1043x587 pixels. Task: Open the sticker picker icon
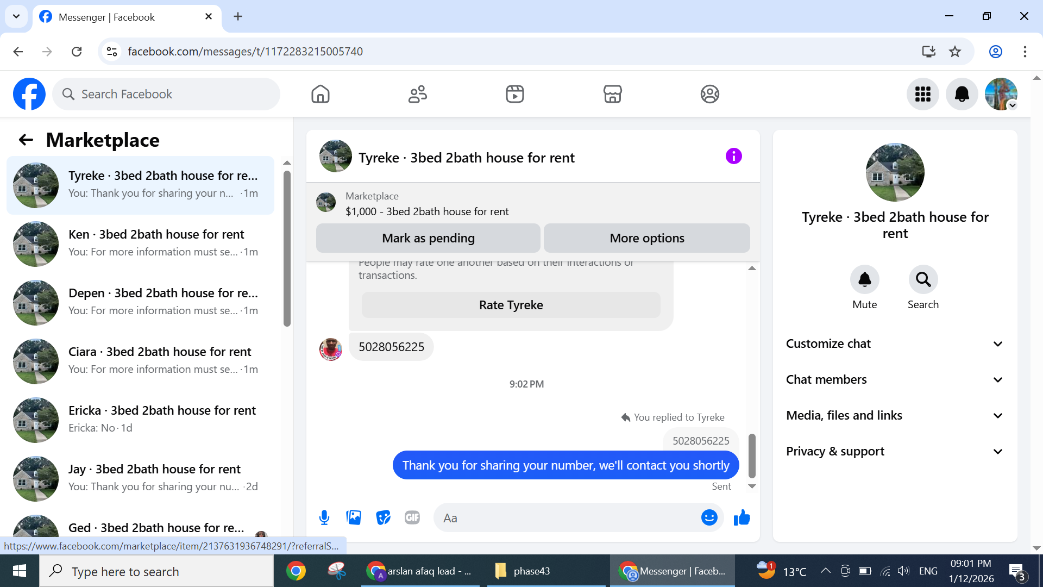[383, 518]
